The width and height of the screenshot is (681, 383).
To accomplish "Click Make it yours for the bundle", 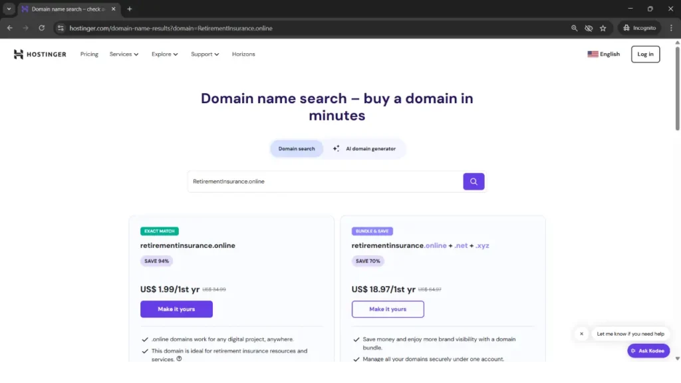I will click(x=388, y=309).
